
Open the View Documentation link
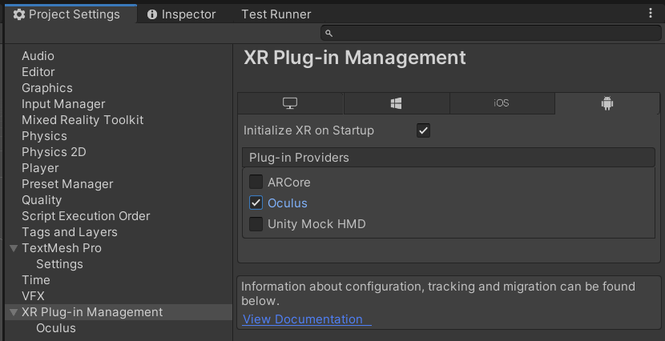[x=303, y=319]
